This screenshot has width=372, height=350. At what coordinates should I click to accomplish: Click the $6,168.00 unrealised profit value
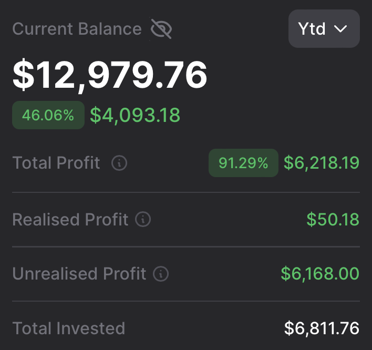[320, 274]
